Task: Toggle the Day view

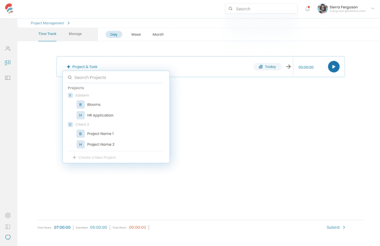Action: tap(114, 35)
